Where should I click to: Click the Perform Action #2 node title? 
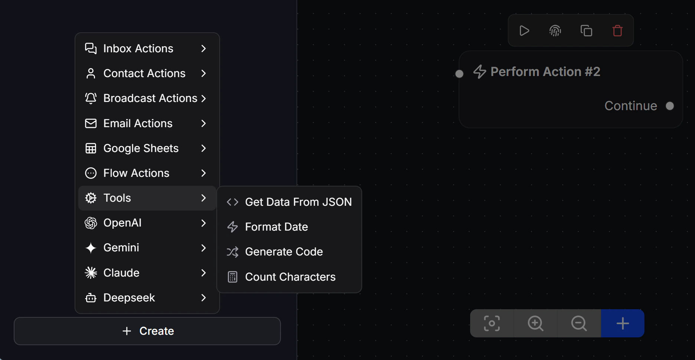pos(545,72)
